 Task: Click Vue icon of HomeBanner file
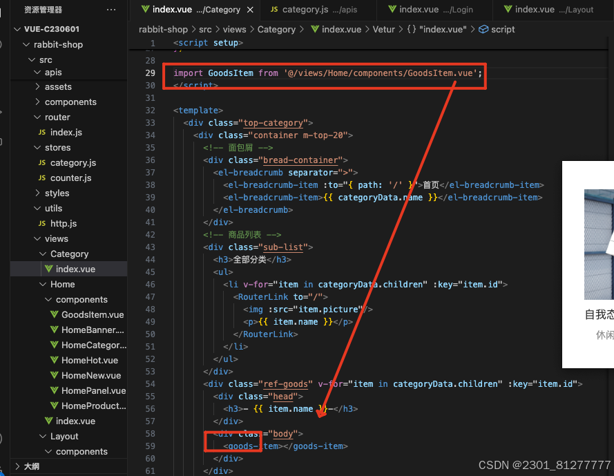(x=55, y=330)
